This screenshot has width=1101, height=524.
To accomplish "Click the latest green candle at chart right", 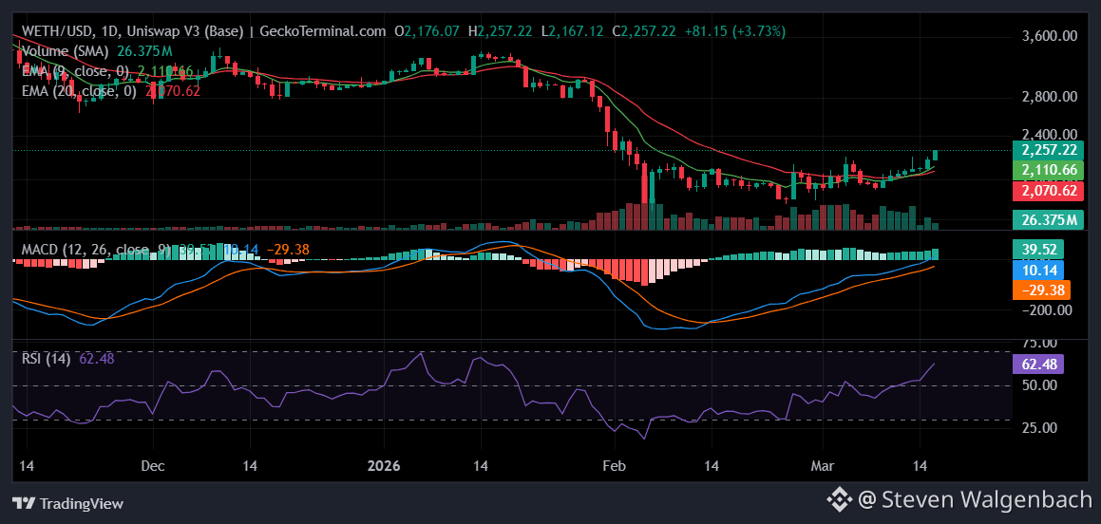I will [x=936, y=155].
